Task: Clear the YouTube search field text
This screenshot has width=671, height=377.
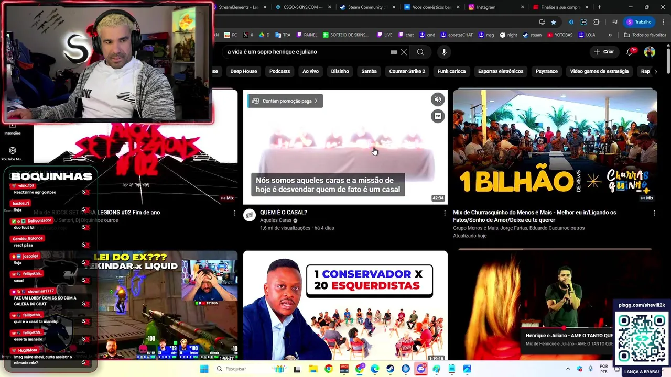Action: point(404,52)
